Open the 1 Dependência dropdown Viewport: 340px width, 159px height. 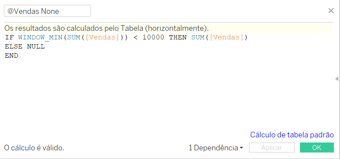coord(216,148)
